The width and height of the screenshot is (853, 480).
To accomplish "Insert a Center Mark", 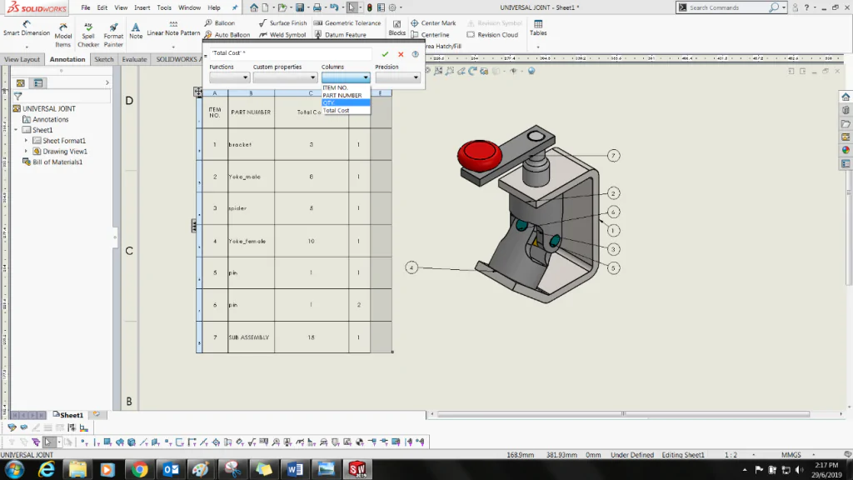I will [x=433, y=22].
